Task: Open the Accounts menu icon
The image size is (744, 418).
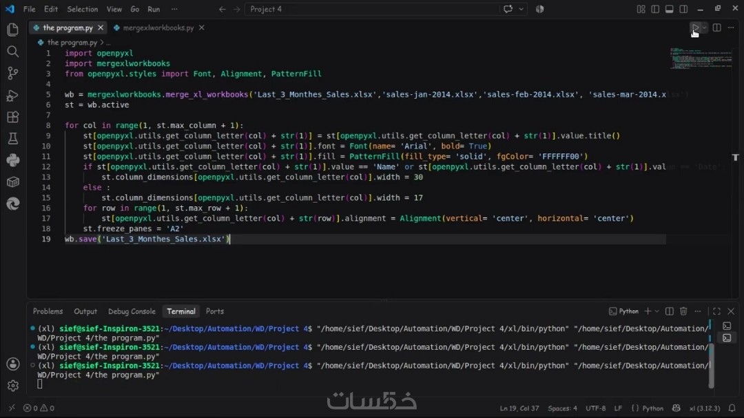Action: pos(13,364)
